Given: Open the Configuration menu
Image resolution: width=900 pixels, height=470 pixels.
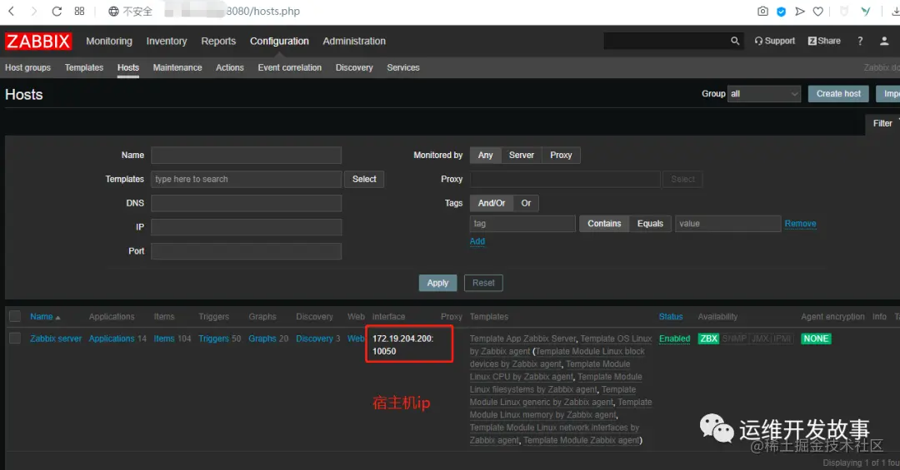Looking at the screenshot, I should pyautogui.click(x=279, y=42).
